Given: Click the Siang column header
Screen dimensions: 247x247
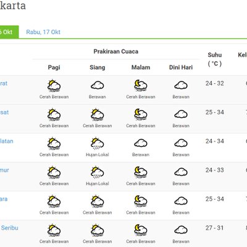Looking at the screenshot, I should [x=98, y=67].
